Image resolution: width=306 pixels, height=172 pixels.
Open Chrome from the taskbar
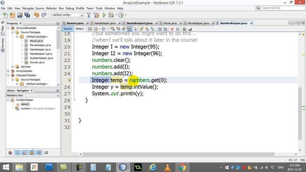[x=182, y=167]
